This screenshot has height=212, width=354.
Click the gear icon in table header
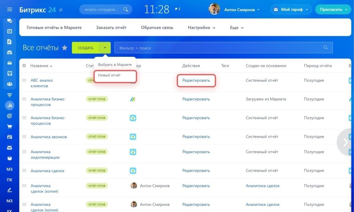tap(24, 66)
